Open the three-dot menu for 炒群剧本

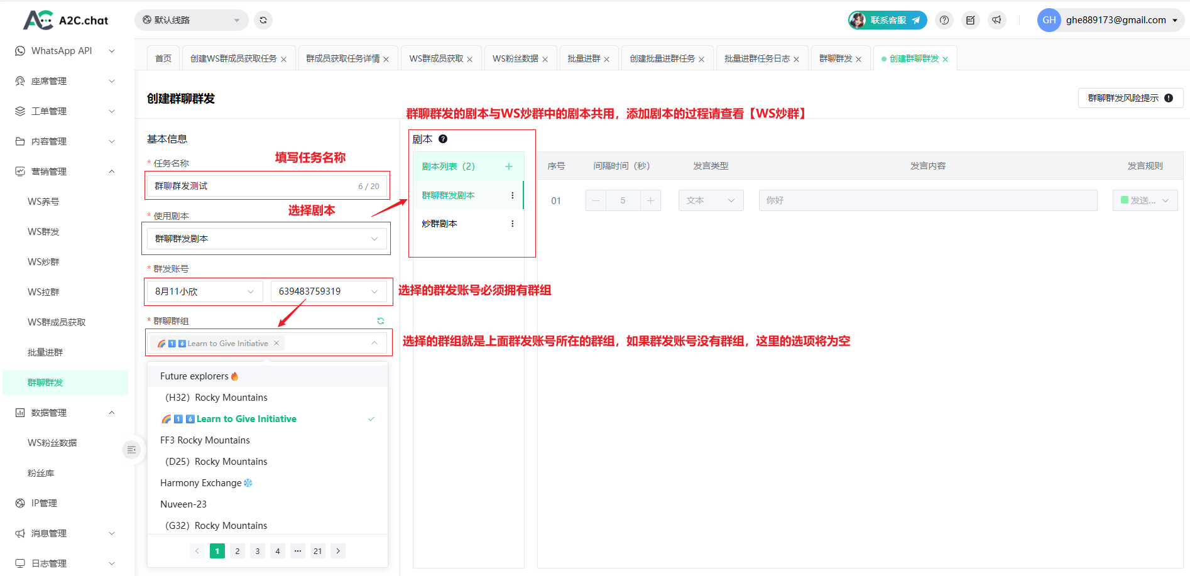tap(513, 224)
